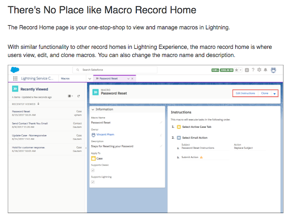
Task: Click the Steps for Resetting your Password description
Action: [x=112, y=146]
